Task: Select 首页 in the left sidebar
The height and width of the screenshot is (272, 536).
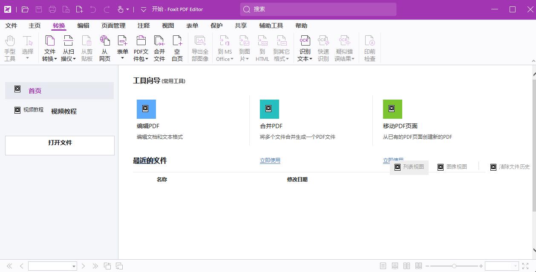Action: [x=59, y=90]
